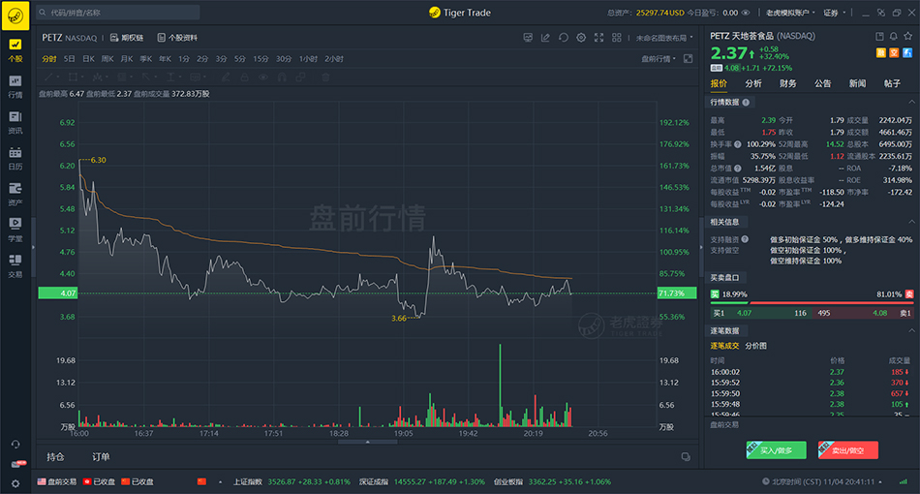The image size is (920, 494).
Task: Click the customer support headset icon
Action: [15, 445]
